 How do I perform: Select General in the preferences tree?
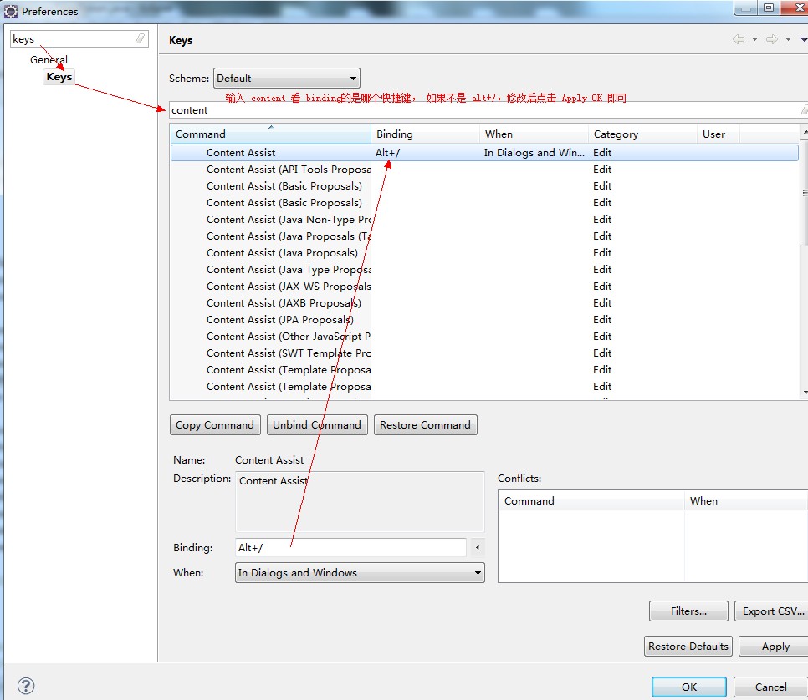49,60
